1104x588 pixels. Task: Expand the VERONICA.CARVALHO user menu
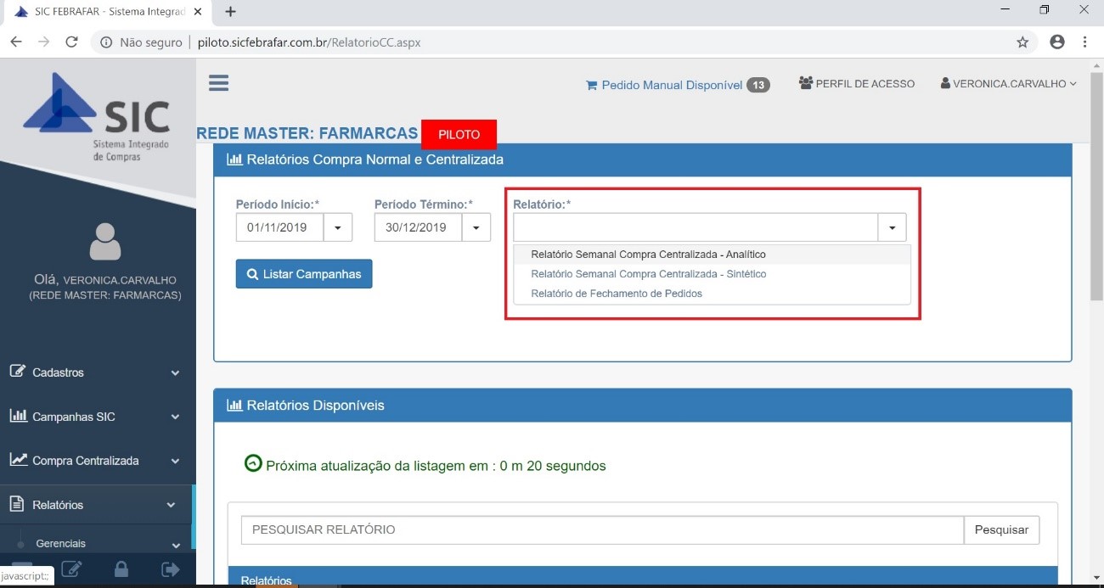click(1009, 84)
